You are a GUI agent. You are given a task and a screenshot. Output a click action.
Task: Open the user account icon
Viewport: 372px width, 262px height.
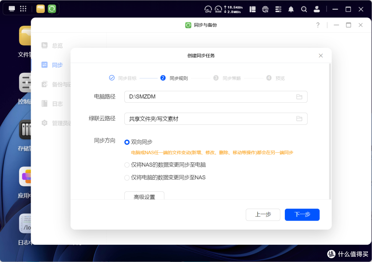point(317,9)
